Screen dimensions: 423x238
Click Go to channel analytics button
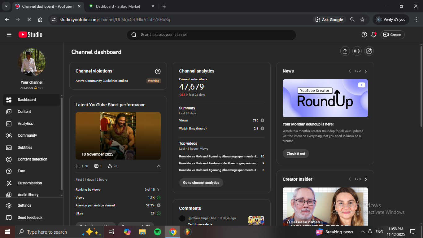201,183
